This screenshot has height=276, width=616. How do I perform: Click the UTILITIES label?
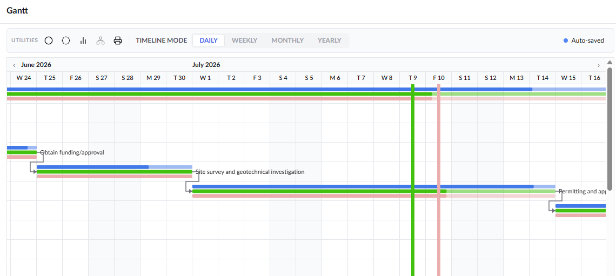coord(25,41)
